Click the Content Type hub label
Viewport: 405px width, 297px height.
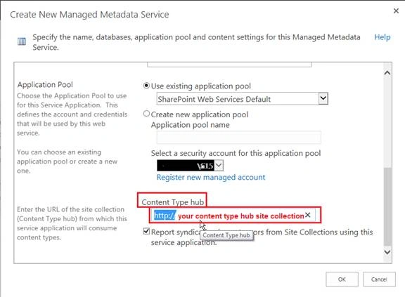pyautogui.click(x=172, y=202)
